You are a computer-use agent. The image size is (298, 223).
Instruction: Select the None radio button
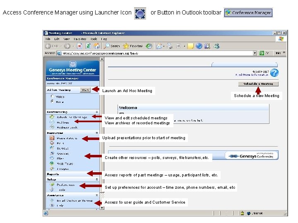[x=52, y=102]
